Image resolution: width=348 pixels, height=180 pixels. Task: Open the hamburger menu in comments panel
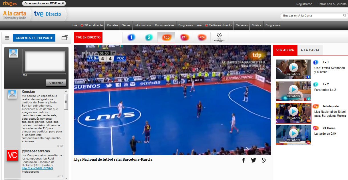pos(7,38)
